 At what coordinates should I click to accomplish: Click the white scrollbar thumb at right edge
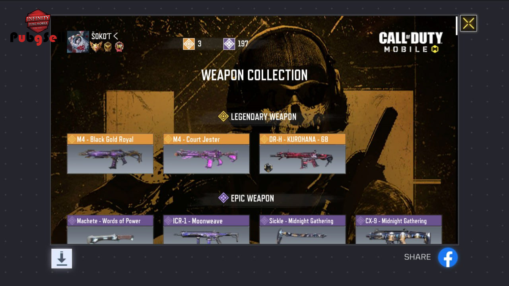(457, 25)
